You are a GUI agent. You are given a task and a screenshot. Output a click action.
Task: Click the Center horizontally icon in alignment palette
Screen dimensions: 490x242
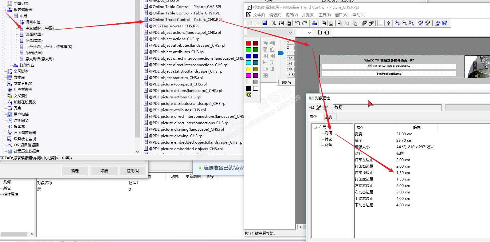(x=265, y=56)
